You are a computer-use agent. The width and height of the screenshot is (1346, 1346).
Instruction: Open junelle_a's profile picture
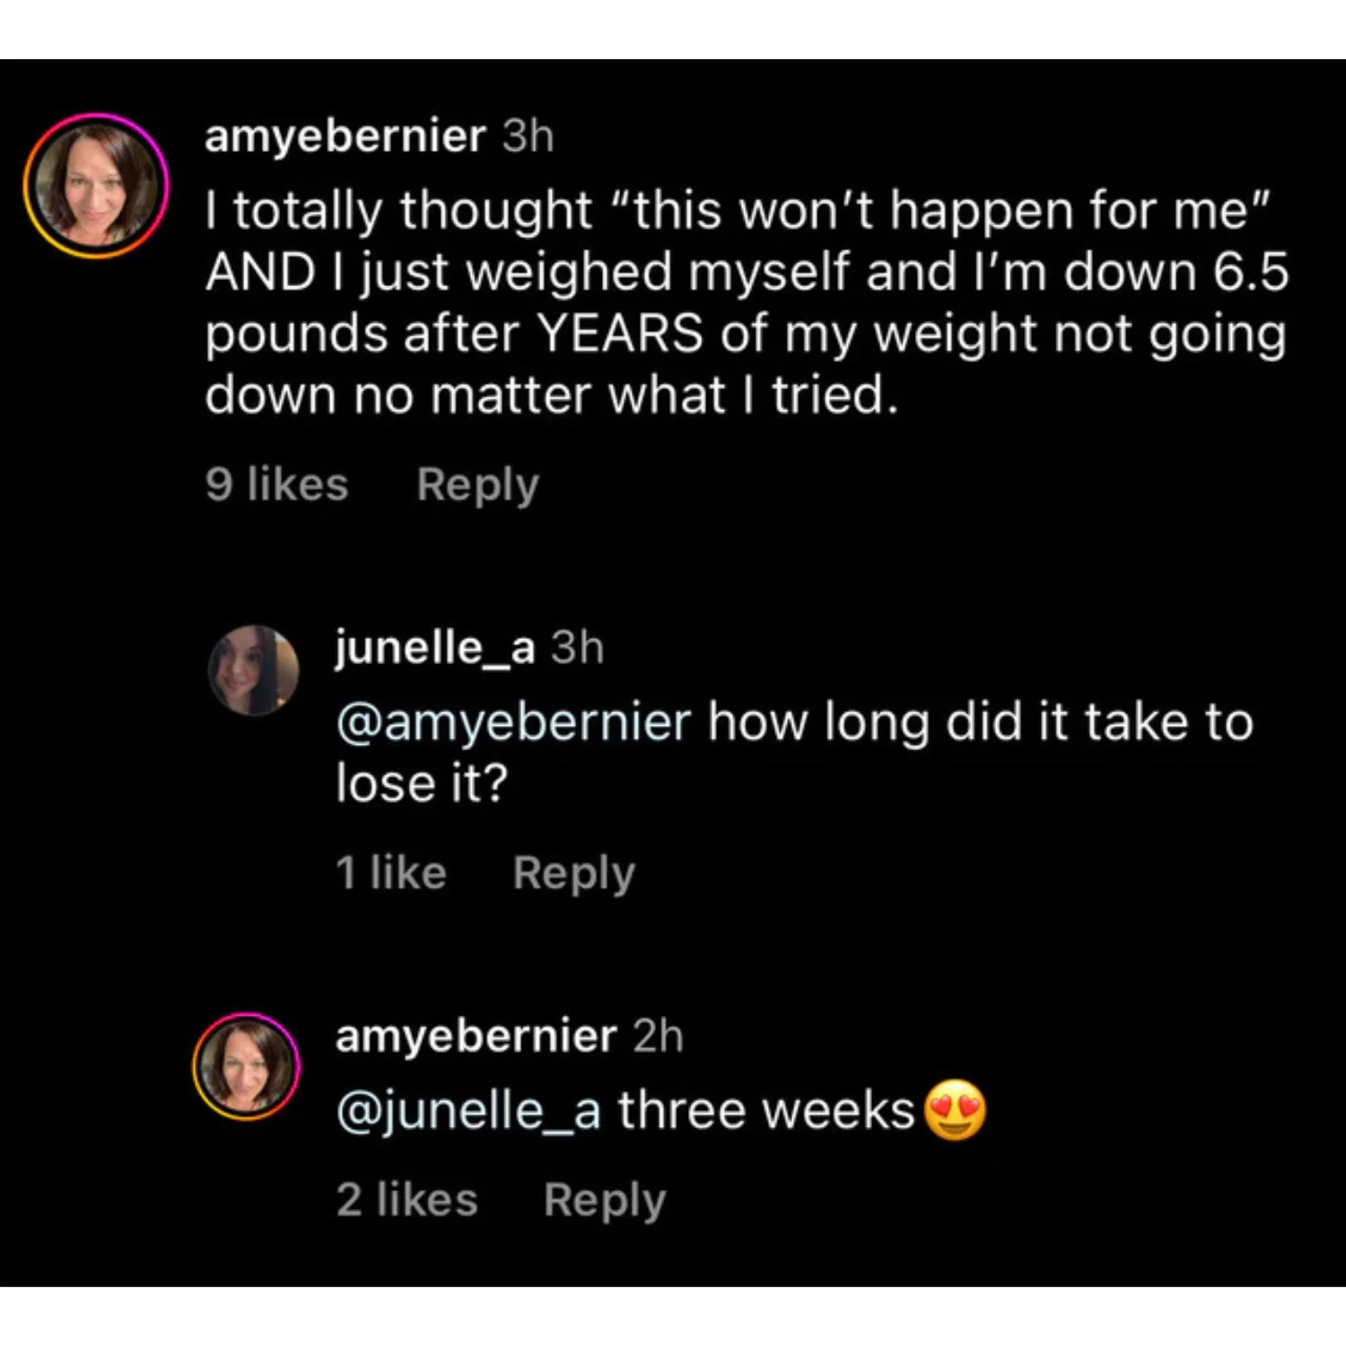[254, 670]
